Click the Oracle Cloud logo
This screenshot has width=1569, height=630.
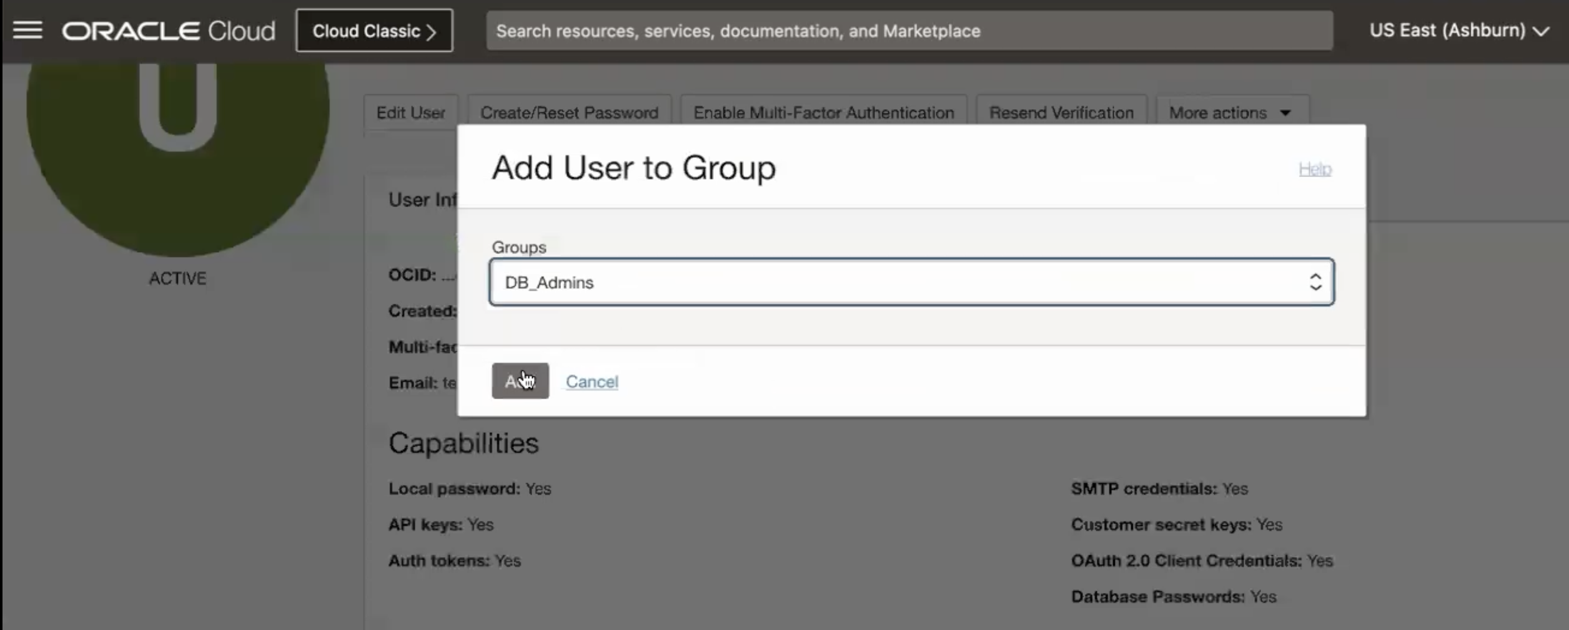point(167,29)
